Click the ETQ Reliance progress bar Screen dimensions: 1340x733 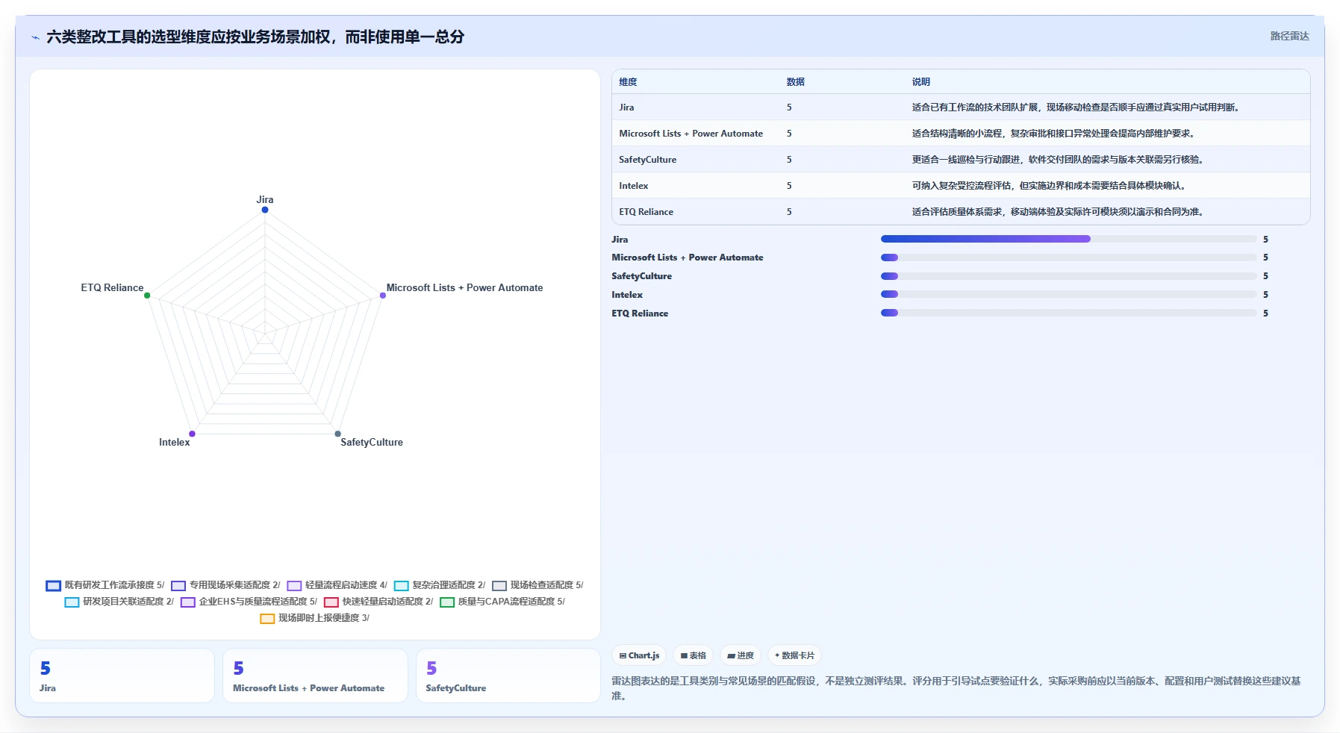[x=1068, y=314]
